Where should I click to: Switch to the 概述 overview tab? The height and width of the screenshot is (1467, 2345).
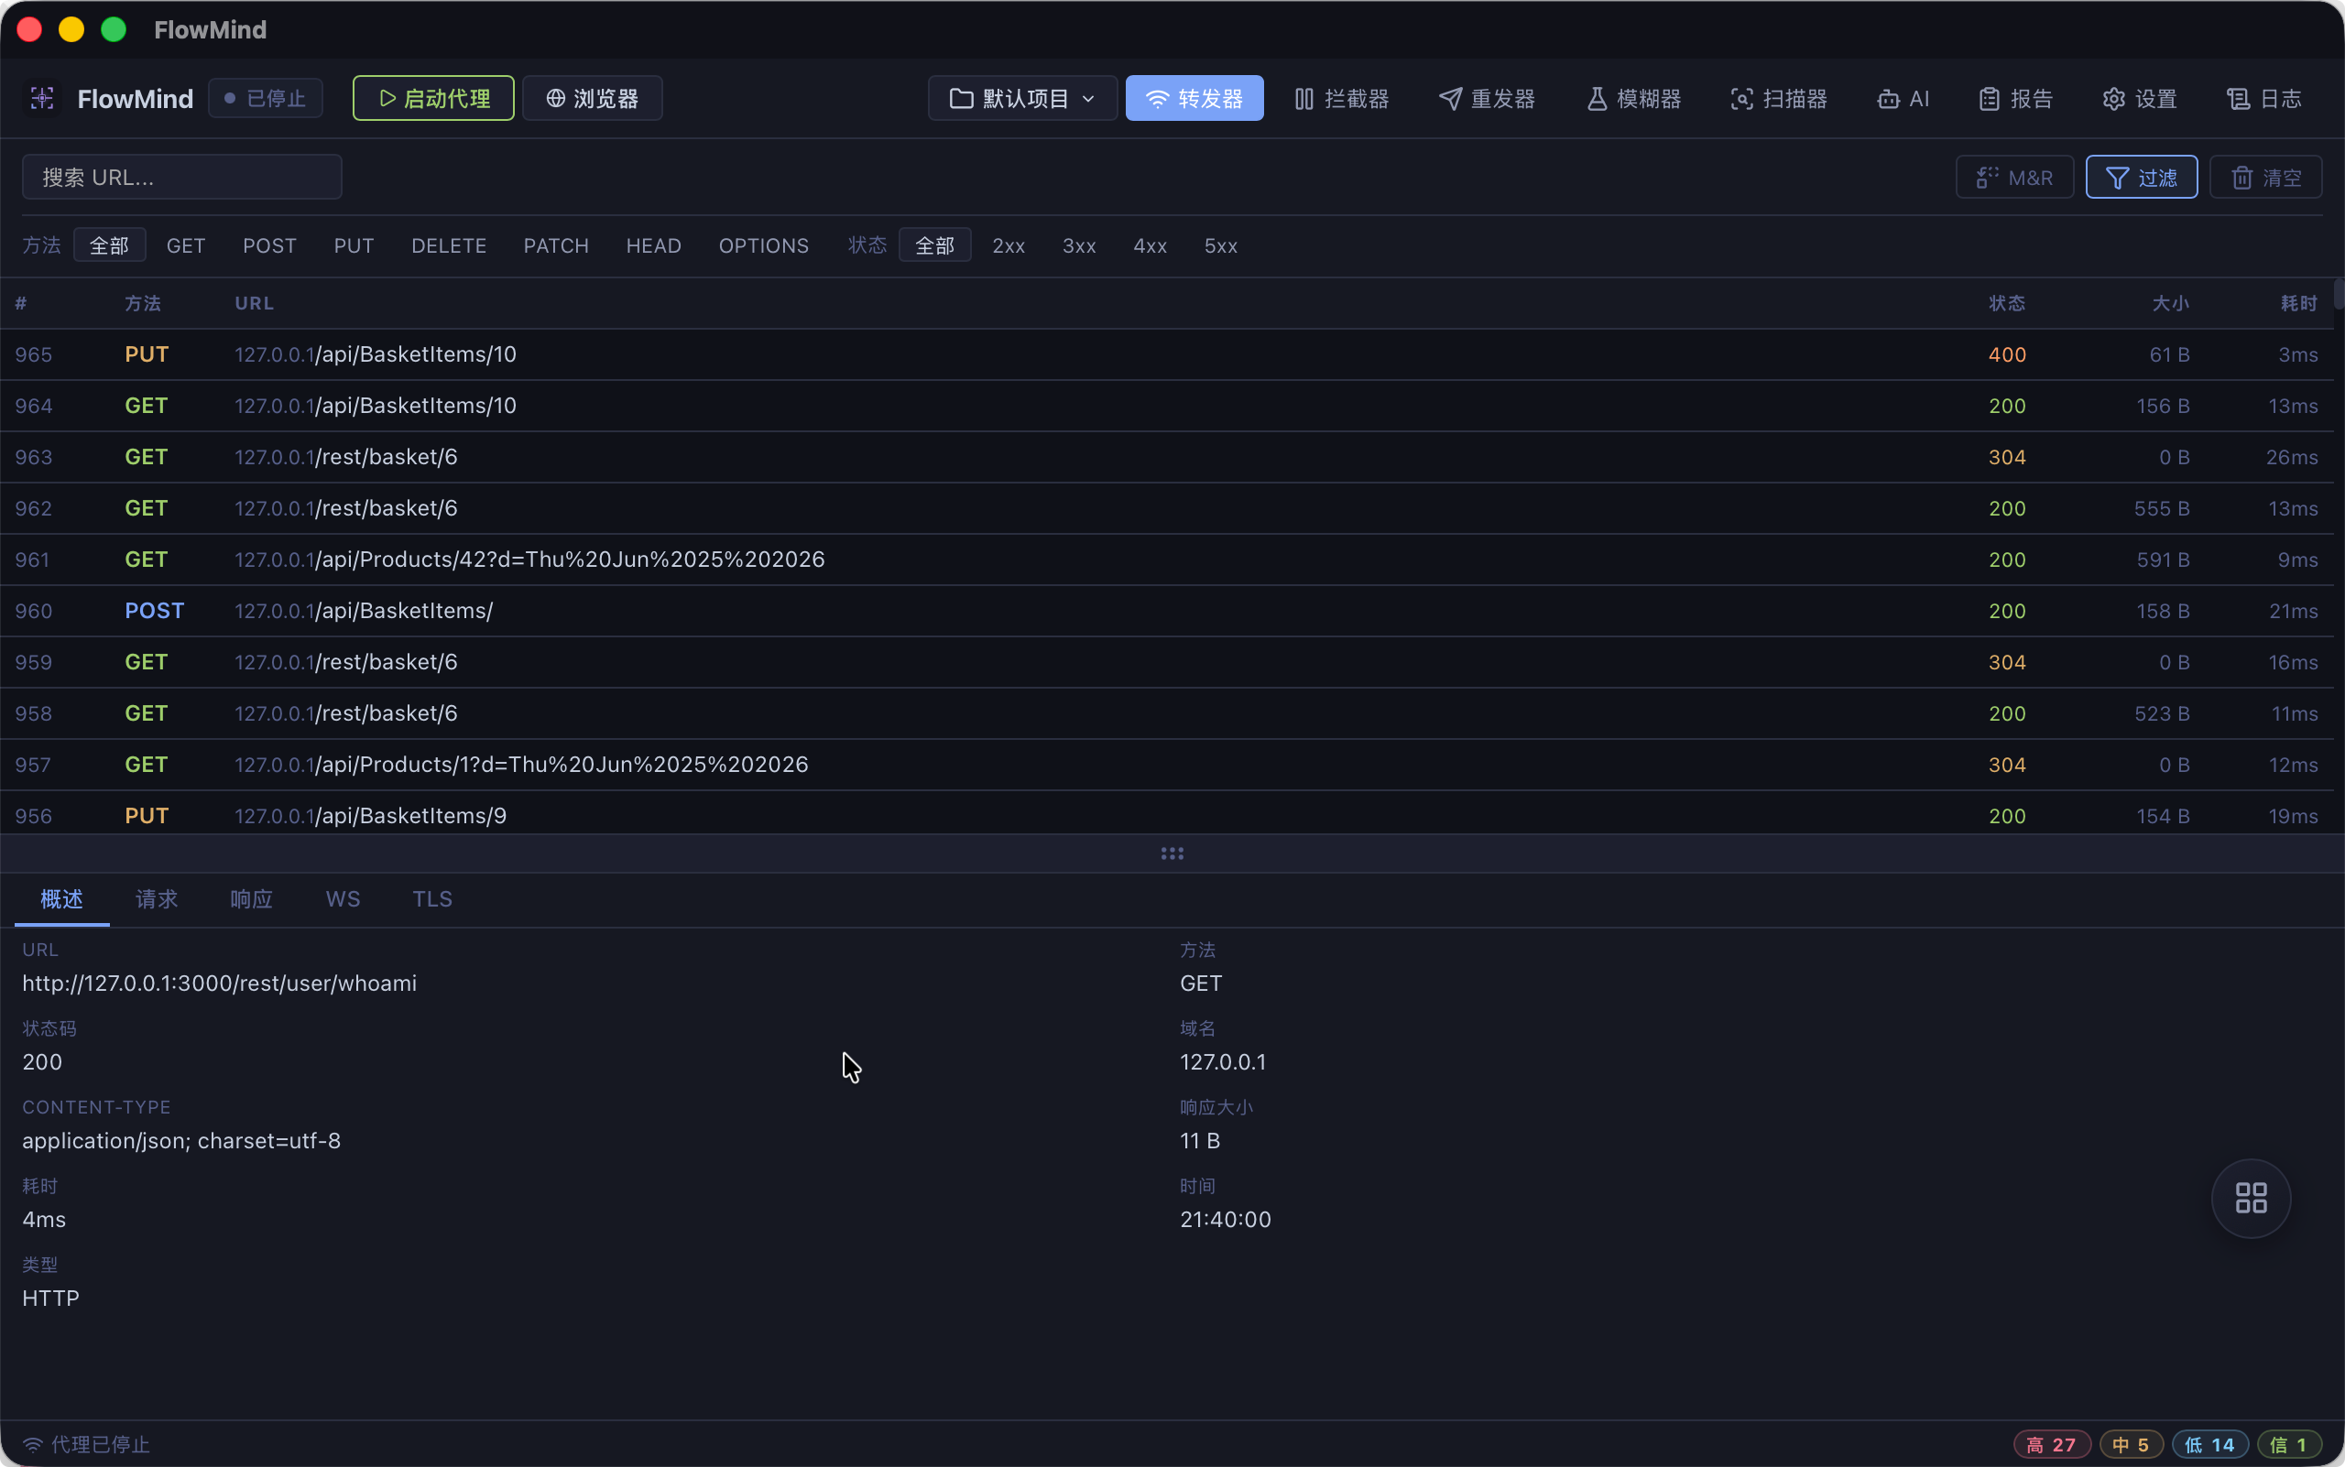(62, 899)
